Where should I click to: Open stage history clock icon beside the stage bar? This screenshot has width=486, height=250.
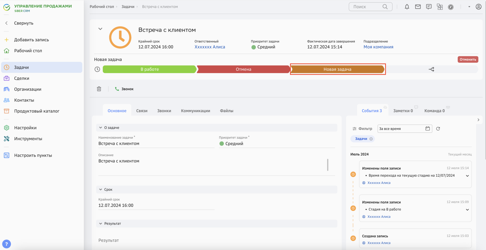(97, 69)
